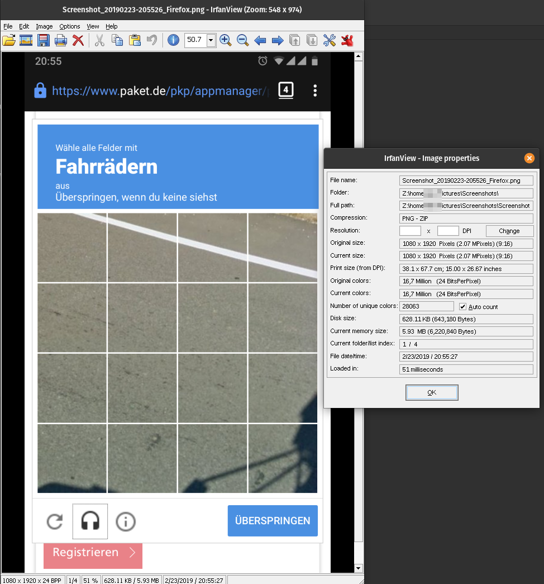Viewport: 544px width, 584px height.
Task: Go to next image blue arrow
Action: tap(278, 40)
